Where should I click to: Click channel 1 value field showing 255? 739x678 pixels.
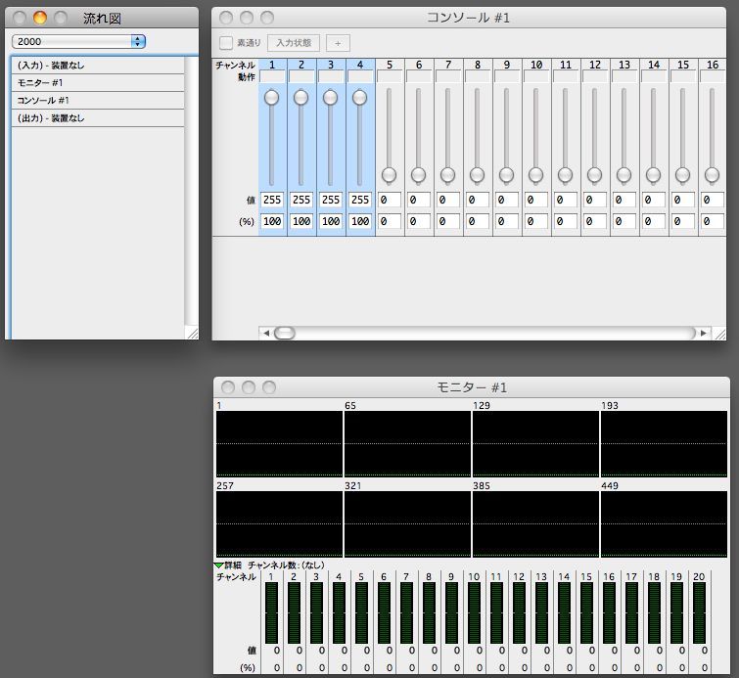[272, 200]
